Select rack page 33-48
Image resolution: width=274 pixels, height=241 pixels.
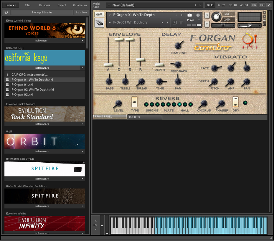(233, 5)
